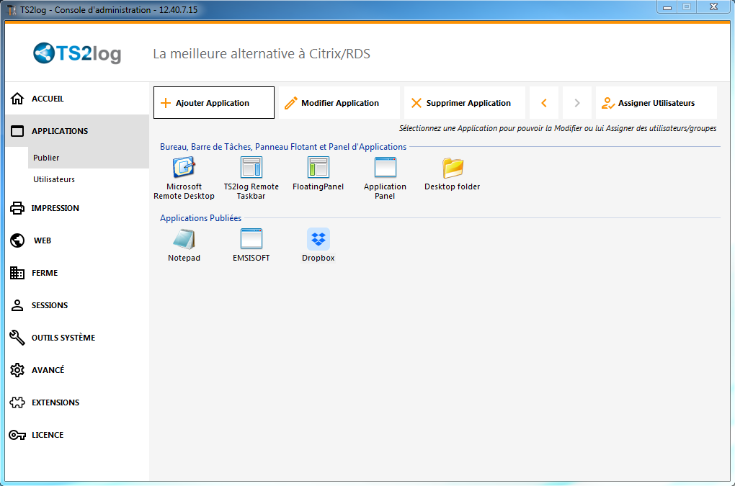The width and height of the screenshot is (735, 486).
Task: Click the globe icon for Web
Action: click(x=17, y=240)
